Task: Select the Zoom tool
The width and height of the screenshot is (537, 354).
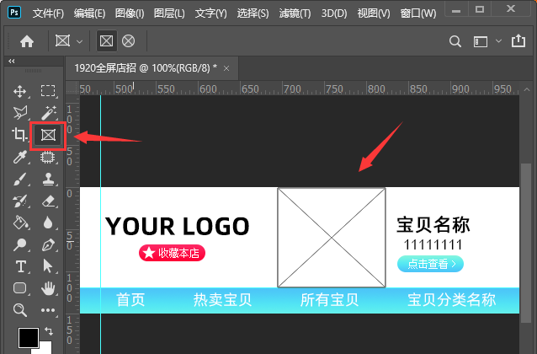Action: coord(20,310)
